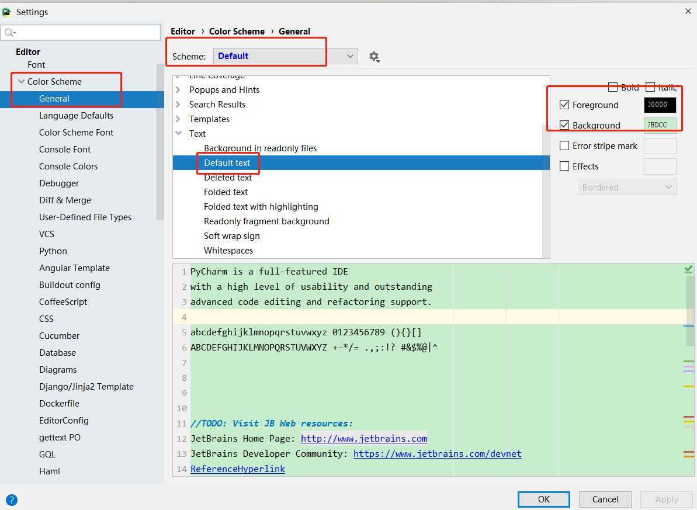
Task: Collapse the Color Scheme tree node
Action: [21, 81]
